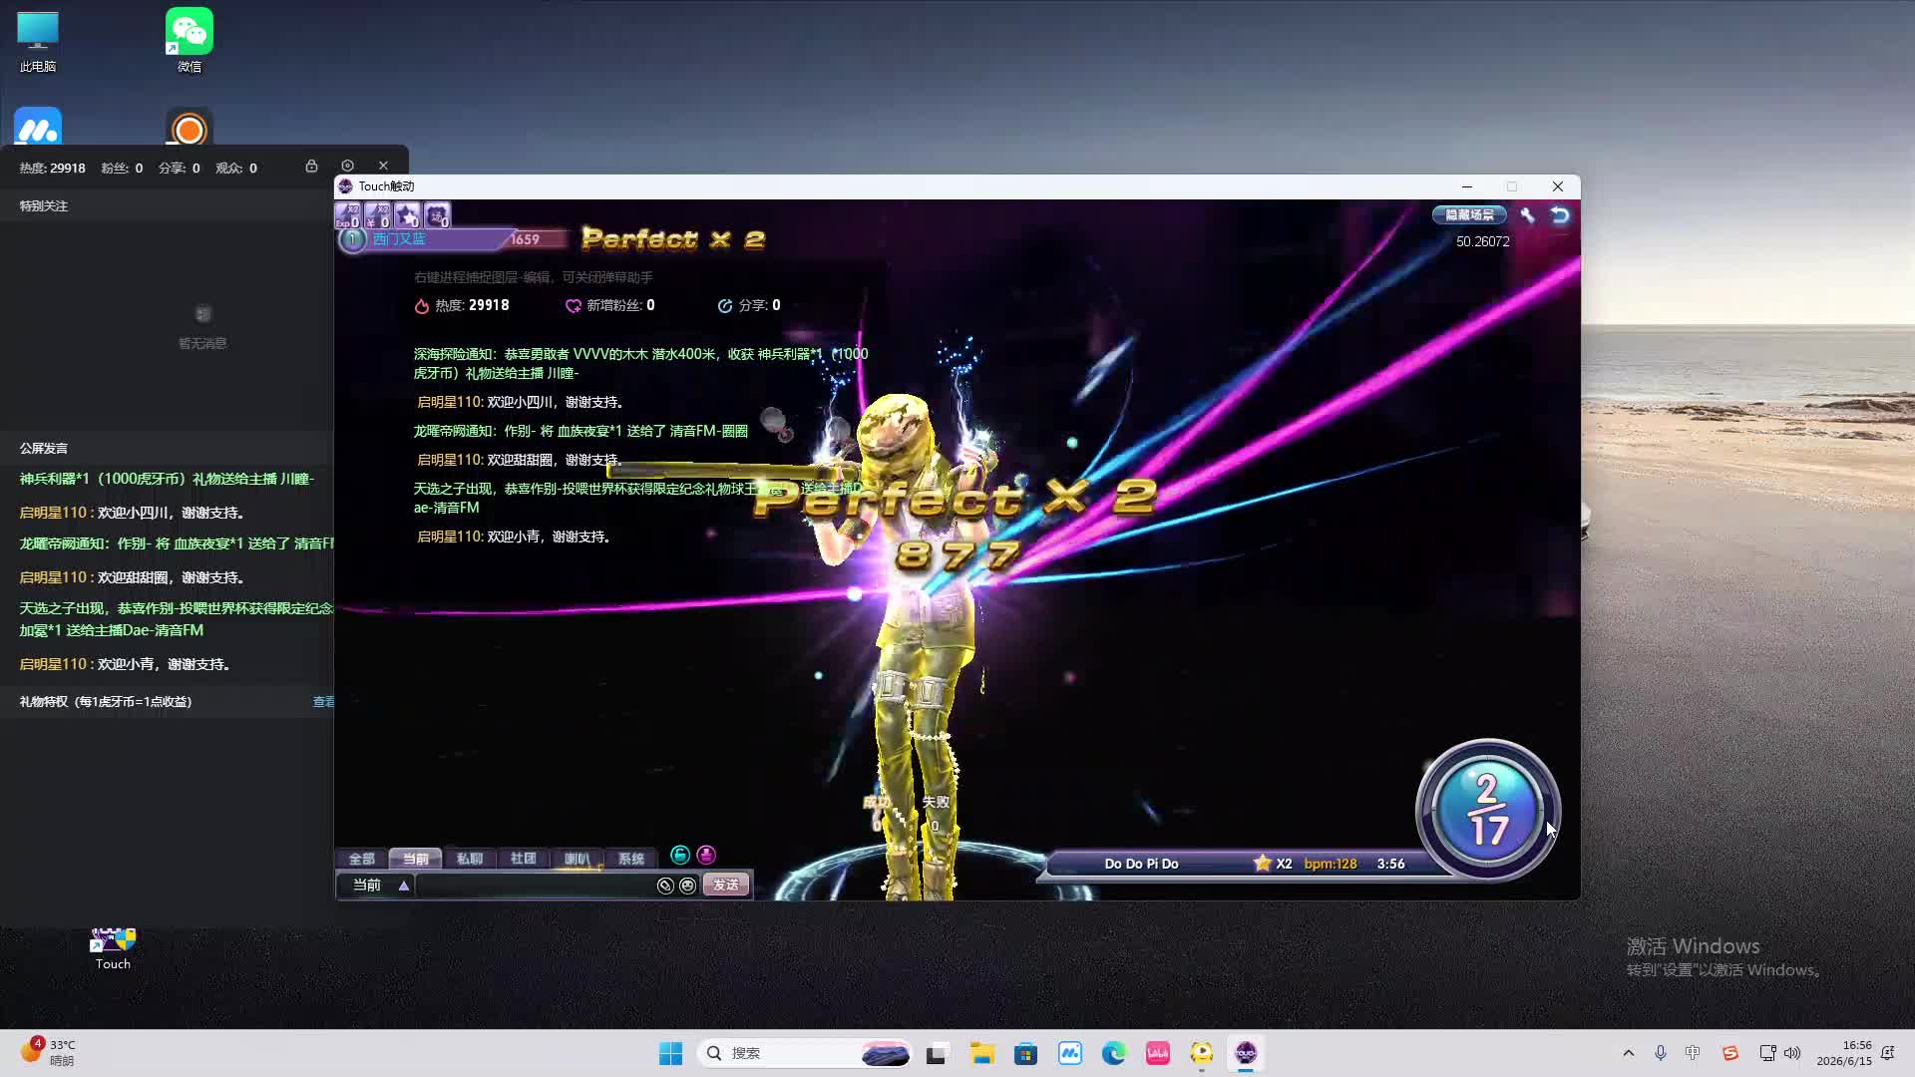The image size is (1915, 1077).
Task: Click the 2/17 round counter orb
Action: (x=1487, y=810)
